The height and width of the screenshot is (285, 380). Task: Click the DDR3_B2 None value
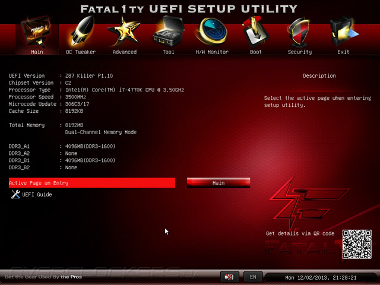point(71,167)
